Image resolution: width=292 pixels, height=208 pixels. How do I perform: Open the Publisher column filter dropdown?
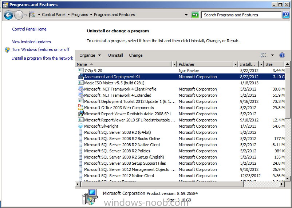(236, 64)
